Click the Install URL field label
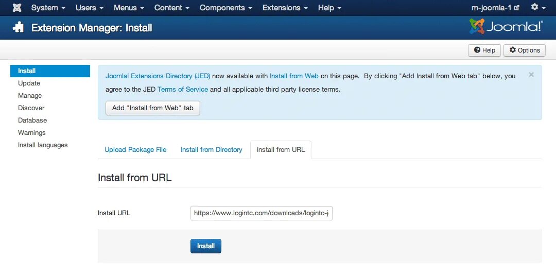This screenshot has width=556, height=276. [x=114, y=213]
